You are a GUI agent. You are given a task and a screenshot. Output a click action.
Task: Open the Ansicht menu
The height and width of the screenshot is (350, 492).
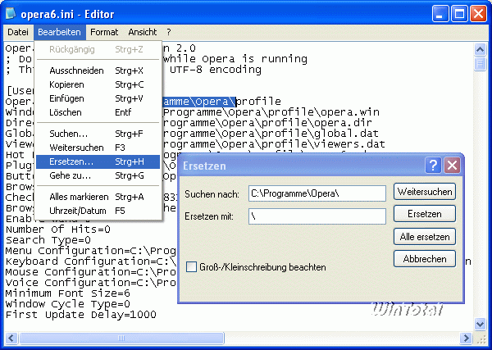pos(142,32)
